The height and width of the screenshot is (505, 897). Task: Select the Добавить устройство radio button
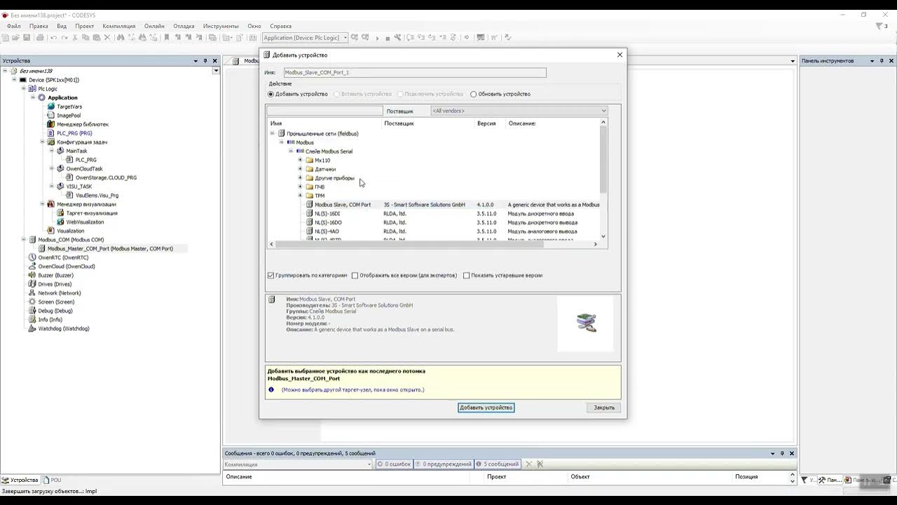click(x=271, y=94)
